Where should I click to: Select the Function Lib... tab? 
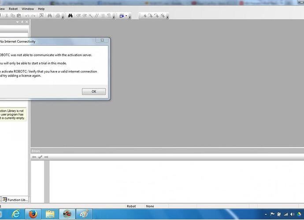pos(15,200)
